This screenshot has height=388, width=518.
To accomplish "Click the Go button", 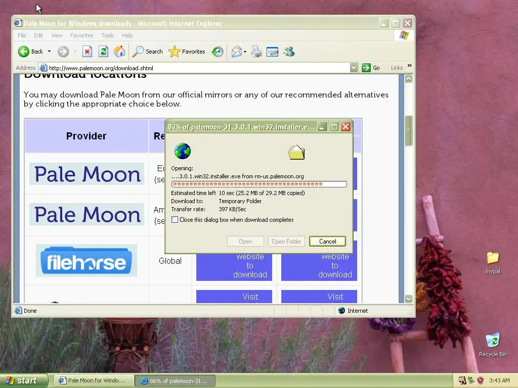I will 371,68.
